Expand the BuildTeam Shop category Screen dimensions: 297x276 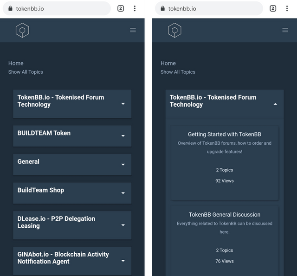72,193
